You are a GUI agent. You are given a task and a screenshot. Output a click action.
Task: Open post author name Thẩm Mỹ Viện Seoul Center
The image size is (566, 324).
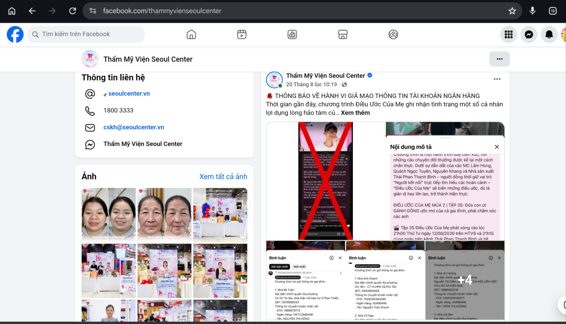pos(325,75)
